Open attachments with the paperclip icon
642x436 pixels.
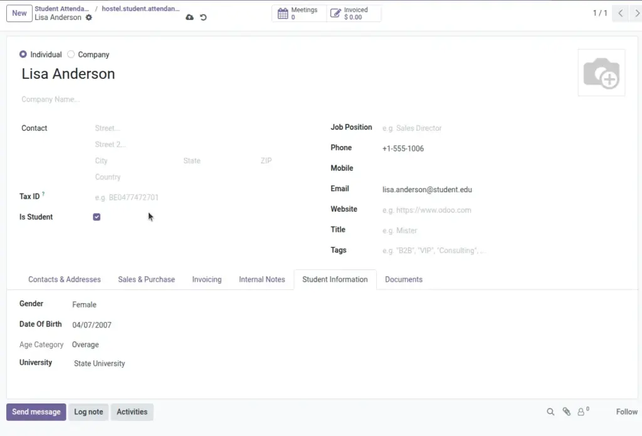pos(567,412)
